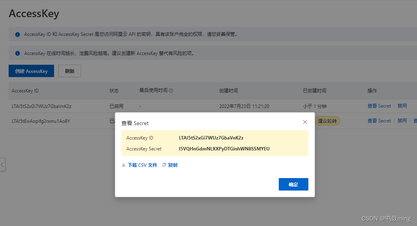View Secret for key LTAI5tS2xGi7WUz7GbaVnK2z
Viewport: 417px width, 226px height.
[379, 106]
